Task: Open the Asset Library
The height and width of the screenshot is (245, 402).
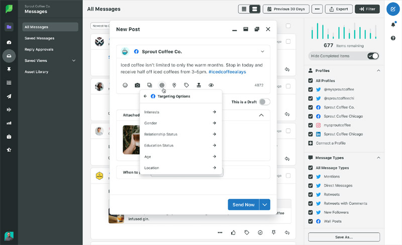Action: [x=36, y=72]
